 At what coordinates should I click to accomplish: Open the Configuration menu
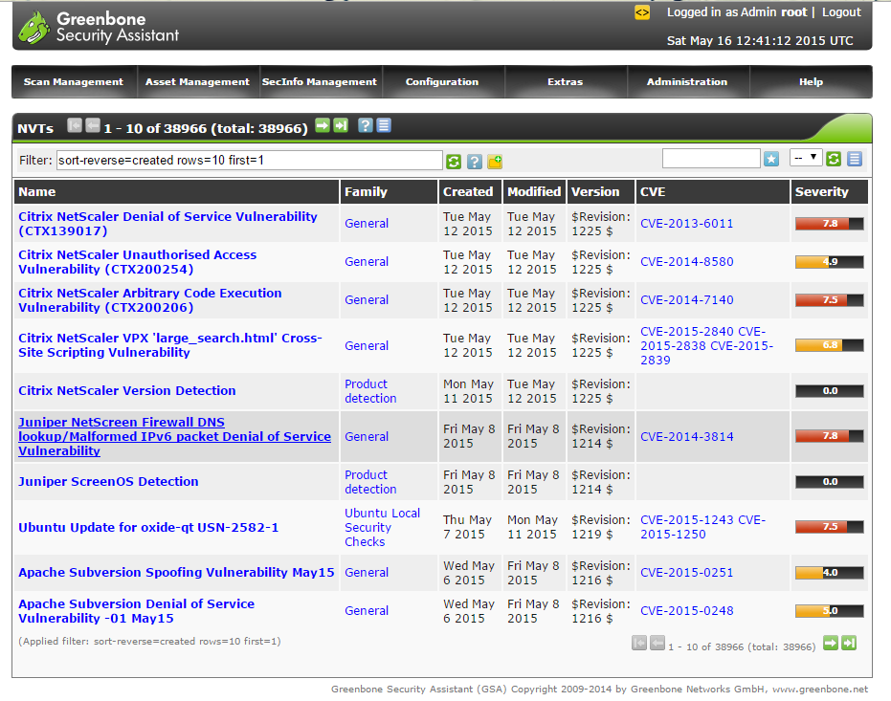click(443, 82)
